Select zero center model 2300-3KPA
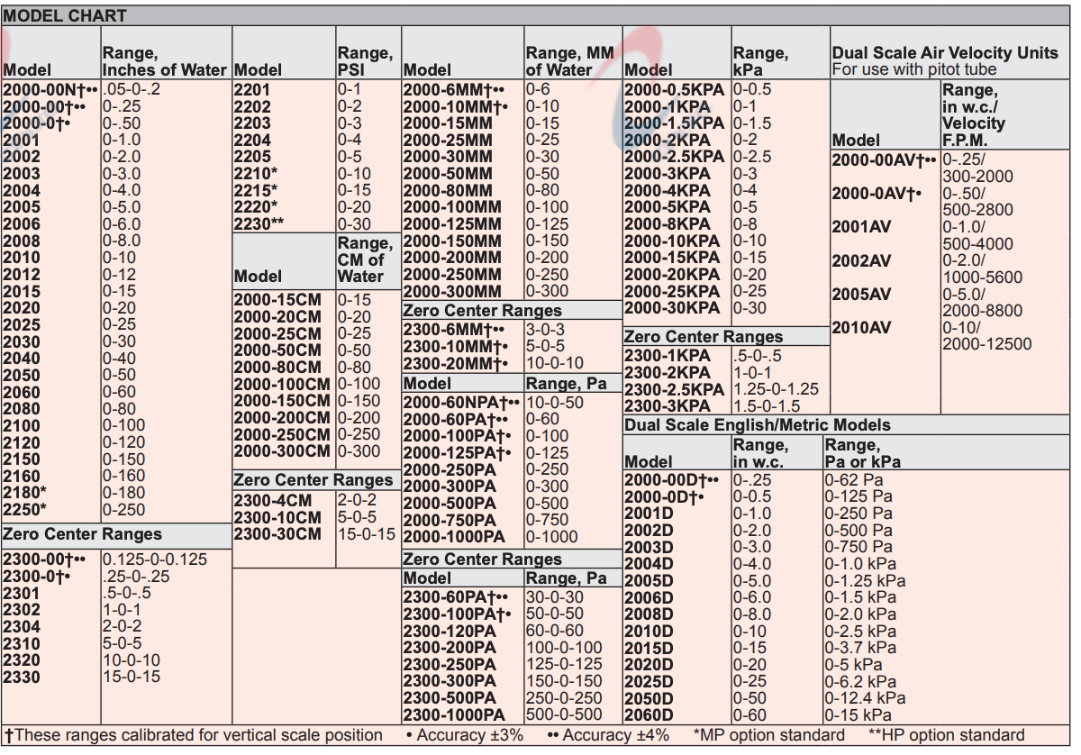The height and width of the screenshot is (755, 1081). pyautogui.click(x=667, y=405)
